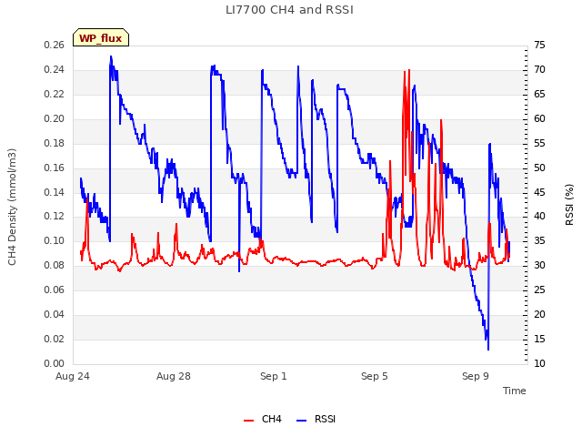
Task: Click the 0.20 left axis value
Action: pyautogui.click(x=55, y=118)
